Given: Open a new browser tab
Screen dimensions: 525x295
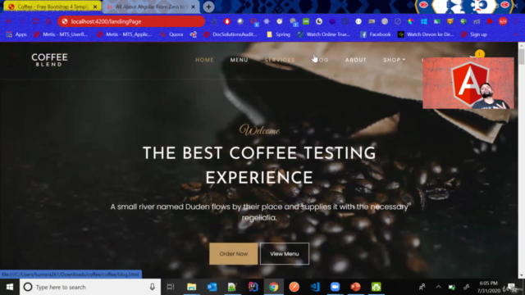Looking at the screenshot, I should pyautogui.click(x=208, y=7).
